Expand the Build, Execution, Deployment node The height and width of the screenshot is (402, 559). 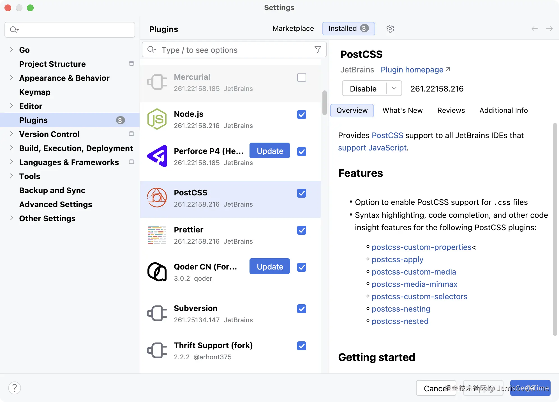tap(11, 148)
